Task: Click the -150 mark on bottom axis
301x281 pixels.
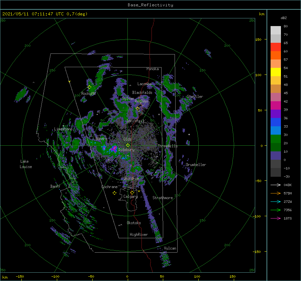Action: pos(20,276)
